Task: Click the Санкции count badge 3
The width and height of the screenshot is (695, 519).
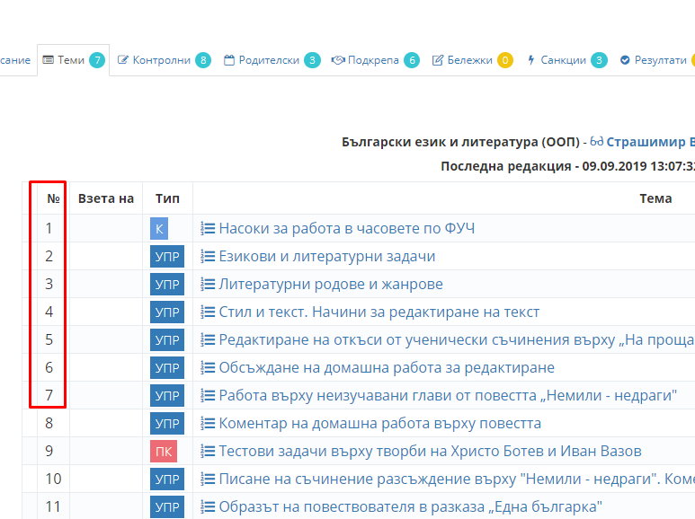Action: tap(600, 60)
